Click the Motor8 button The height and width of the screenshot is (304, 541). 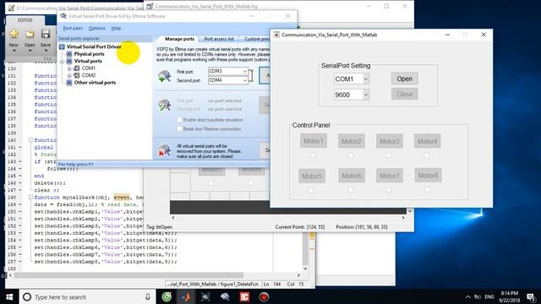pos(428,176)
